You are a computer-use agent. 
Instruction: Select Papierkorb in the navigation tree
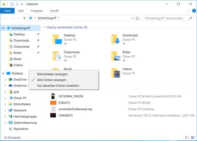coord(21,129)
